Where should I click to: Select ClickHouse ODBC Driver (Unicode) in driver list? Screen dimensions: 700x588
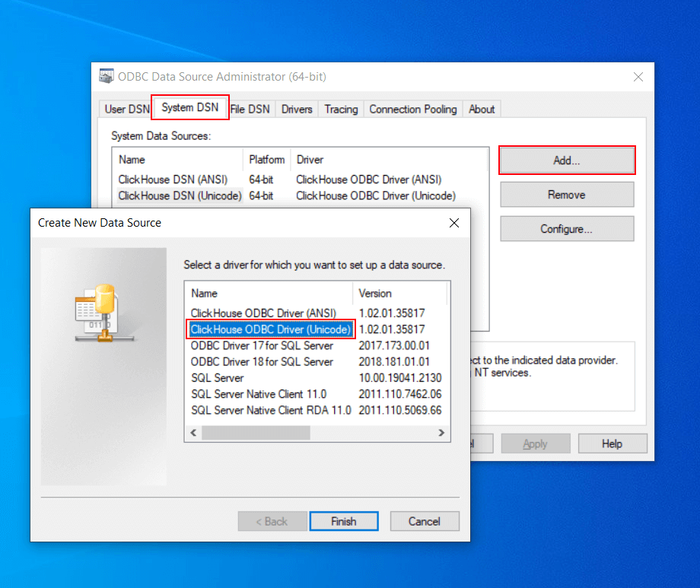click(x=271, y=329)
